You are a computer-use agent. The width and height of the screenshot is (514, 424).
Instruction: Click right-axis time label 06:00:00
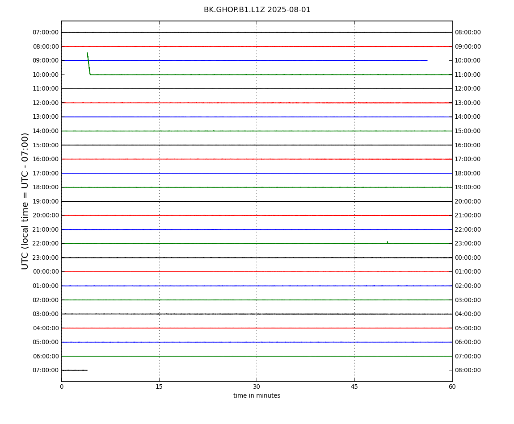coord(468,342)
